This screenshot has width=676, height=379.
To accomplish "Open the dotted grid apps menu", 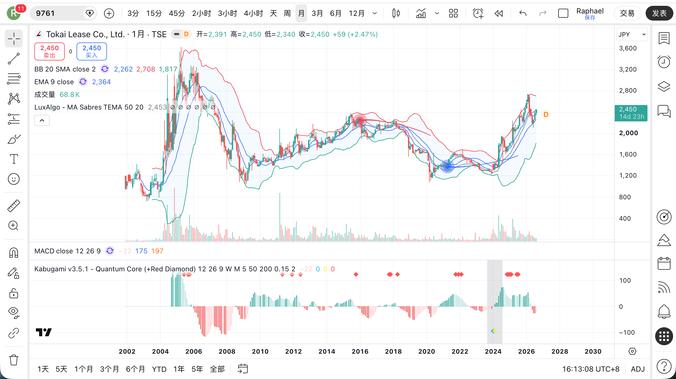I will [664, 336].
